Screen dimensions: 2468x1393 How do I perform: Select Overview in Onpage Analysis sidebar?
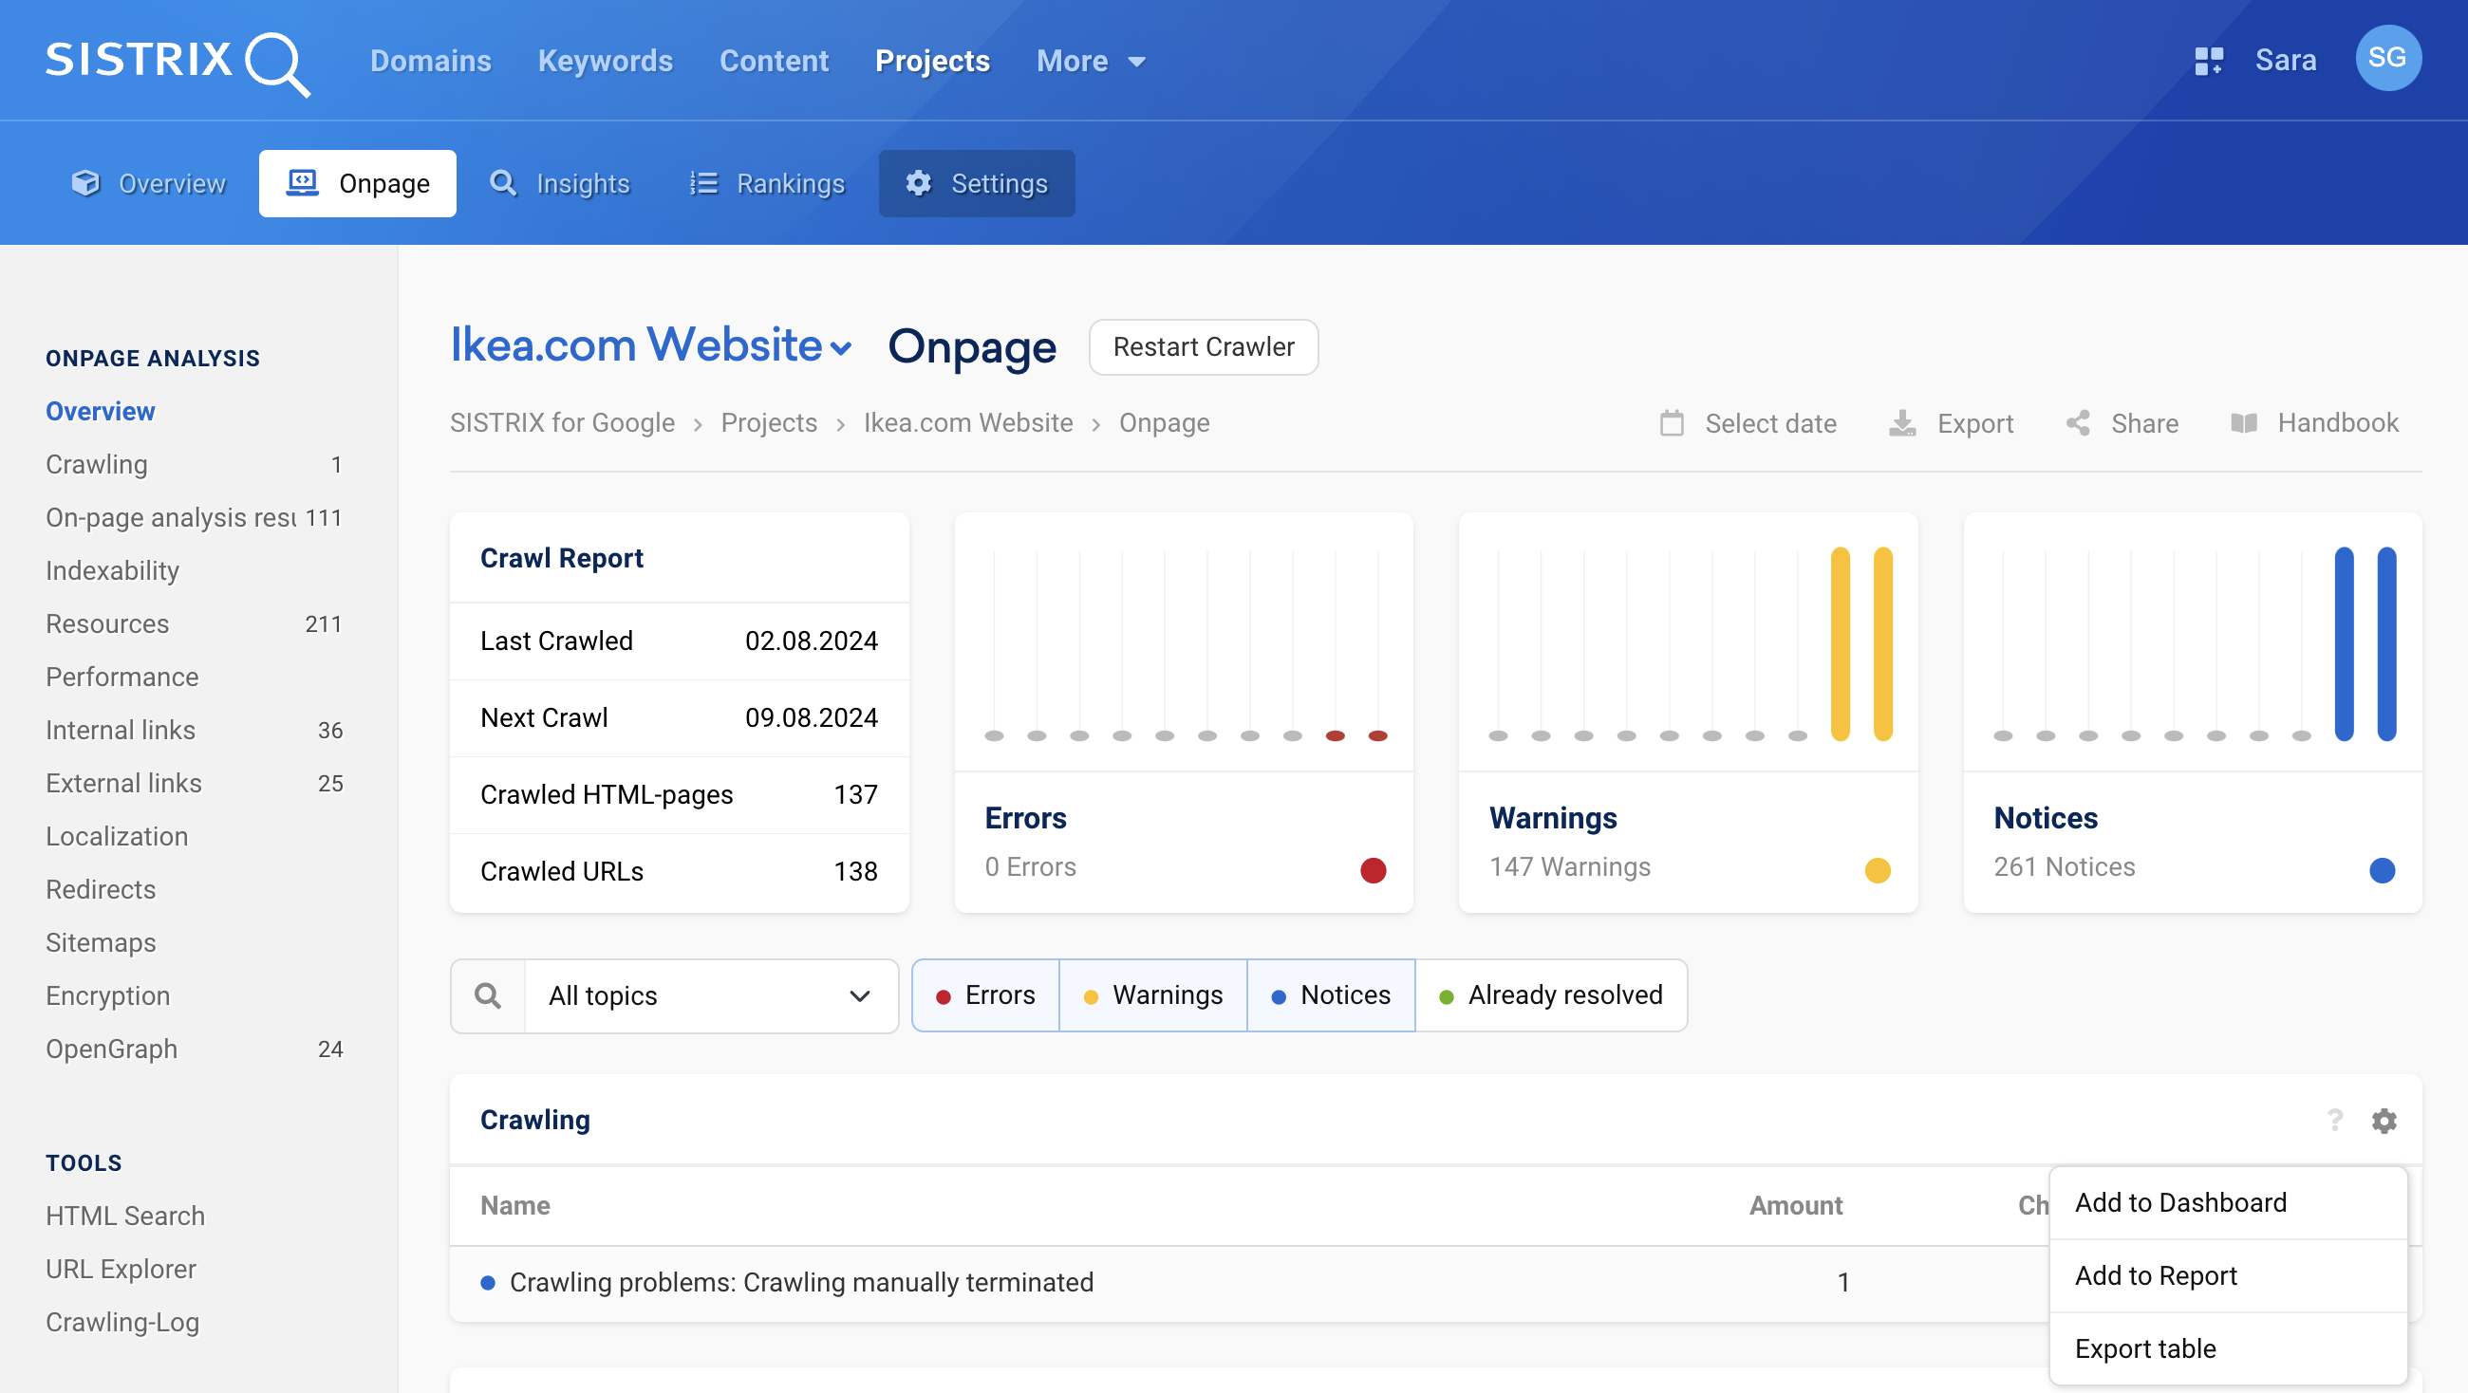pyautogui.click(x=101, y=411)
